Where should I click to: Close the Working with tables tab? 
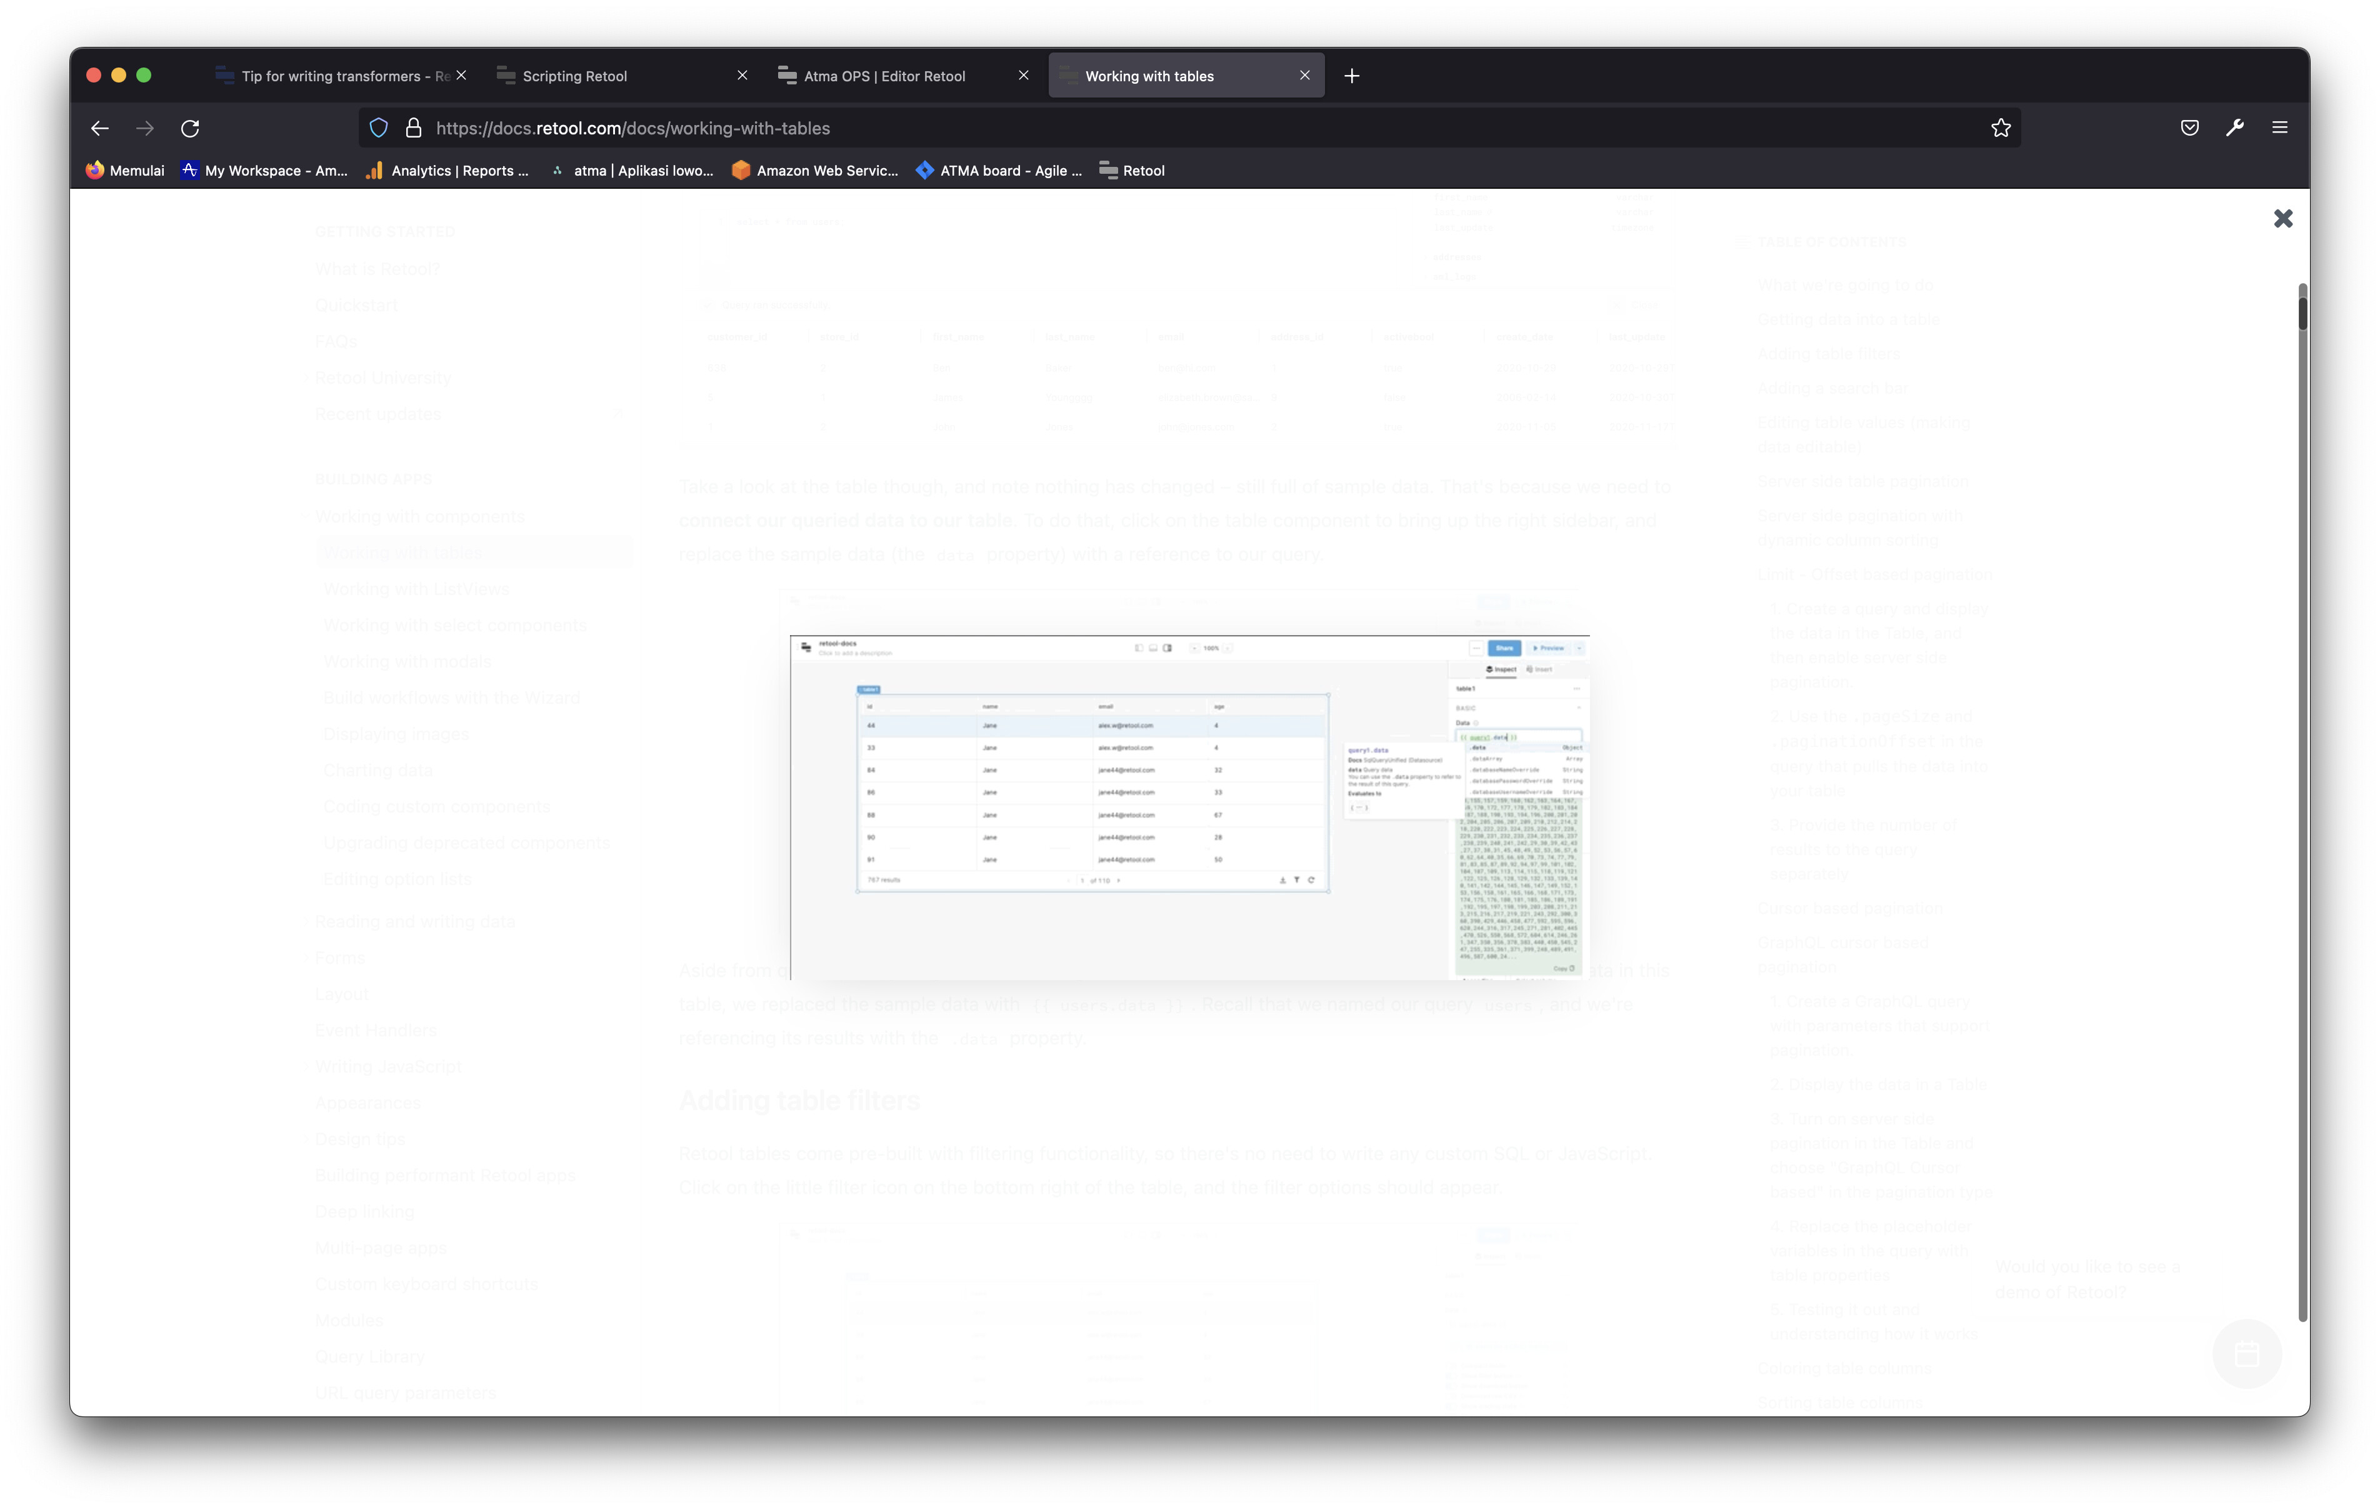[1304, 76]
